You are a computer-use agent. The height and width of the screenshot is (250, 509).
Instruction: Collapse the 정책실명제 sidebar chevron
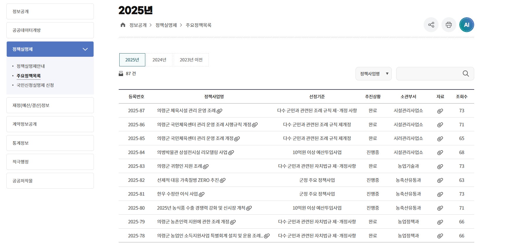pyautogui.click(x=85, y=49)
